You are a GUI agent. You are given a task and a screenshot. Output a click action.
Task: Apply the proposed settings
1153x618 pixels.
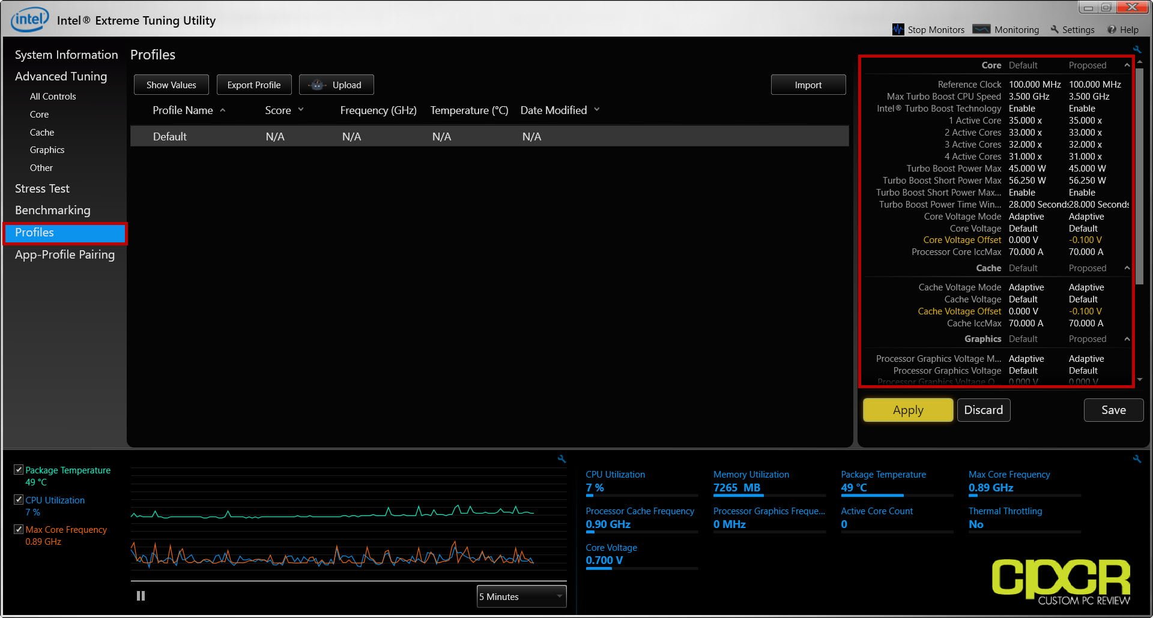[x=908, y=410]
